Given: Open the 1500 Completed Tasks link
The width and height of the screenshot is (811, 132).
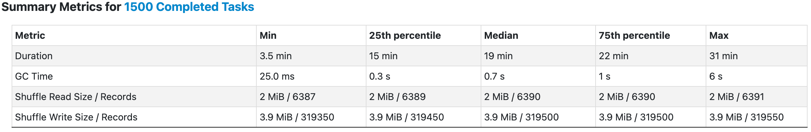Looking at the screenshot, I should click(x=189, y=7).
